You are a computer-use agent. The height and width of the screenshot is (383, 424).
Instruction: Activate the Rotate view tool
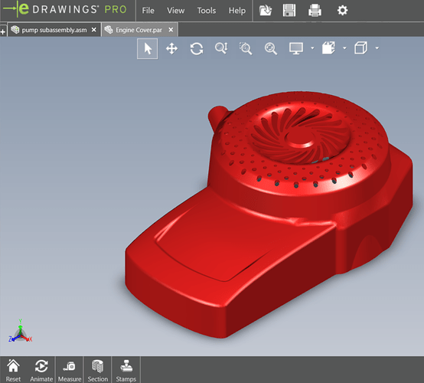[x=197, y=49]
